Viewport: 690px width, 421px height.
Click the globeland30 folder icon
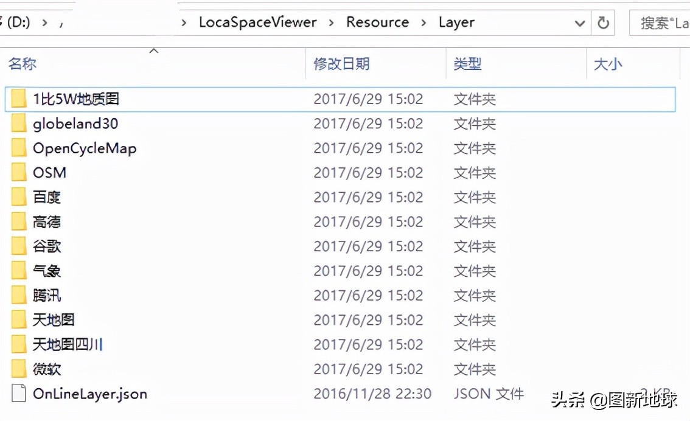coord(18,123)
